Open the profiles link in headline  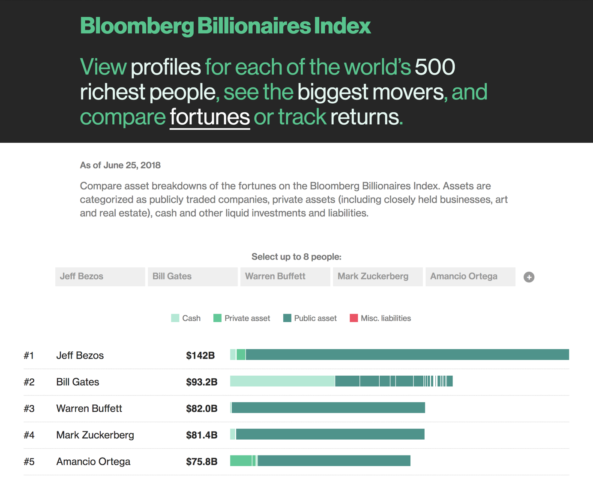click(166, 67)
